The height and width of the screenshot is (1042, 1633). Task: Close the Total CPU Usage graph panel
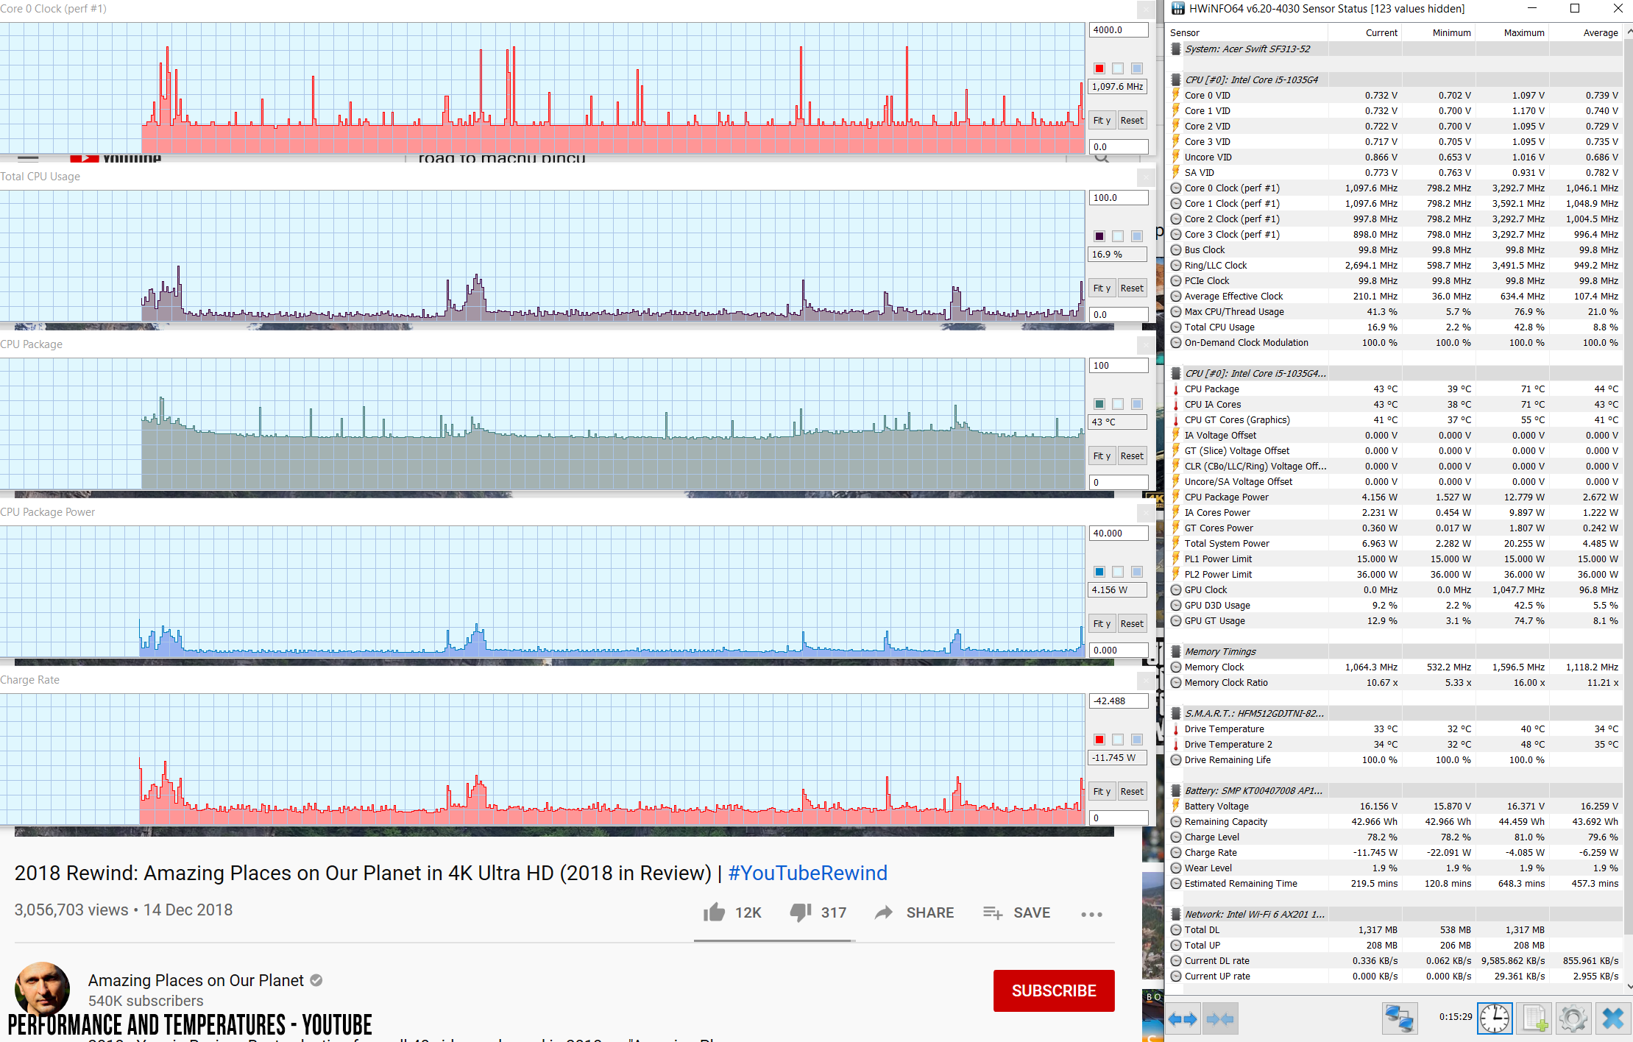[1146, 177]
